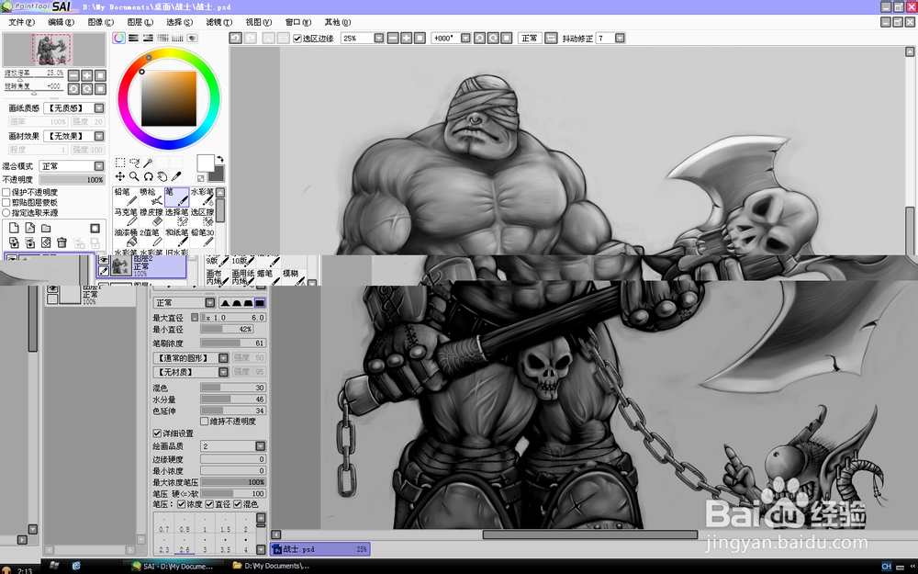Select the hand pan tool
This screenshot has width=918, height=574.
(162, 176)
